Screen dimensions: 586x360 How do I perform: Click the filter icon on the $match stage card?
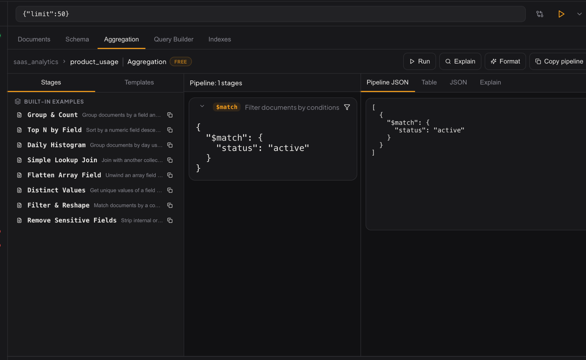click(347, 107)
